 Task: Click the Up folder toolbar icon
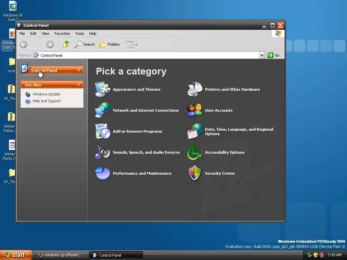pos(66,44)
